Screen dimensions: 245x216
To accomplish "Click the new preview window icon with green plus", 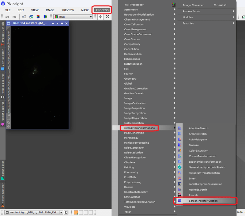I will point(31,17).
